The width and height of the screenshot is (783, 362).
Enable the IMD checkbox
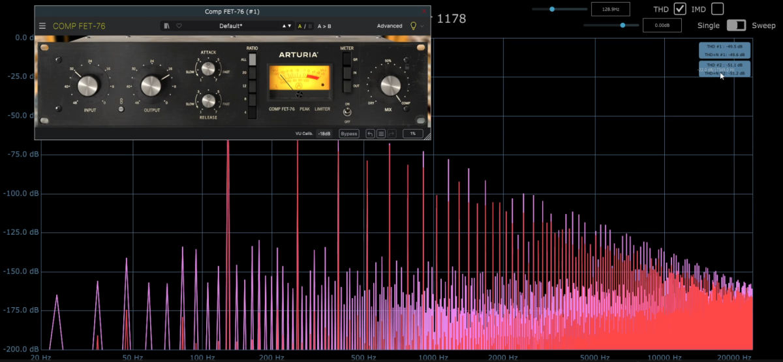[717, 8]
